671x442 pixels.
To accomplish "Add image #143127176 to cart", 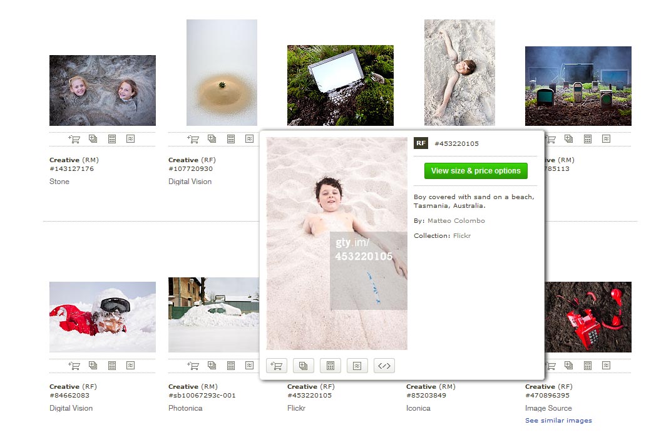I will point(74,139).
